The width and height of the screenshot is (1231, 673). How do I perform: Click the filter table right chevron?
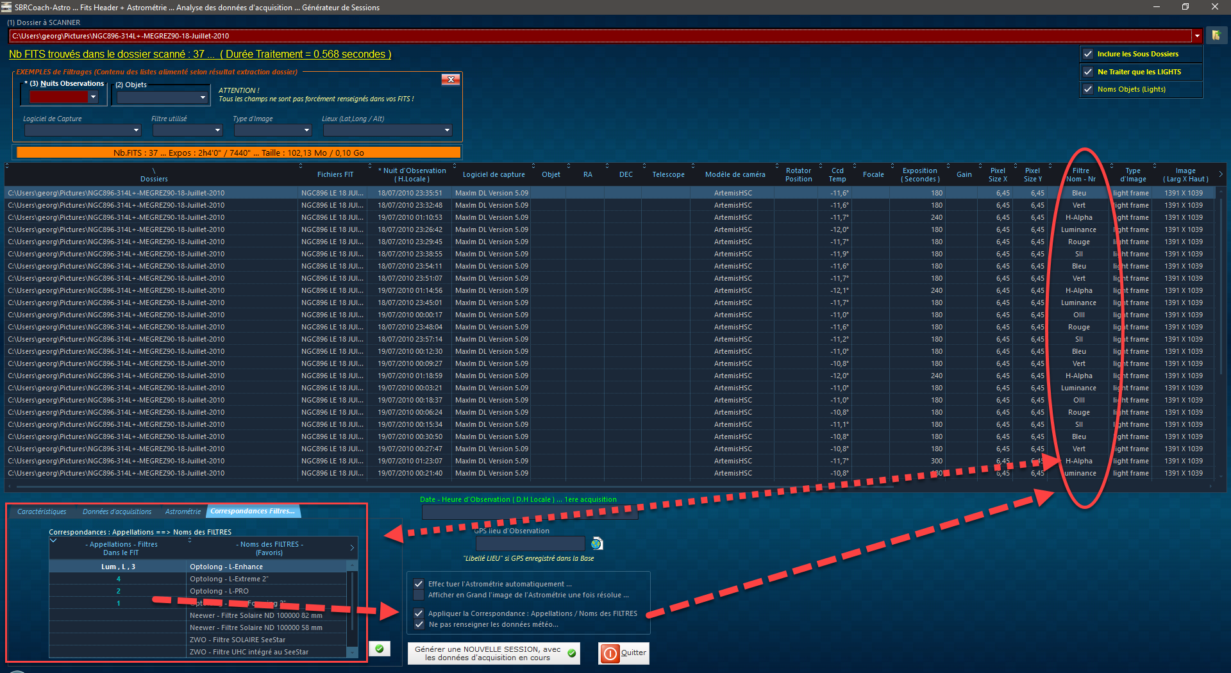coord(352,548)
